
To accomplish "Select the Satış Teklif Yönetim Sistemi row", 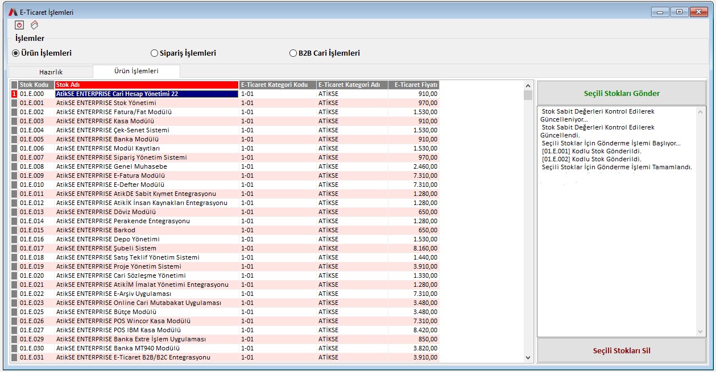I will coord(225,257).
